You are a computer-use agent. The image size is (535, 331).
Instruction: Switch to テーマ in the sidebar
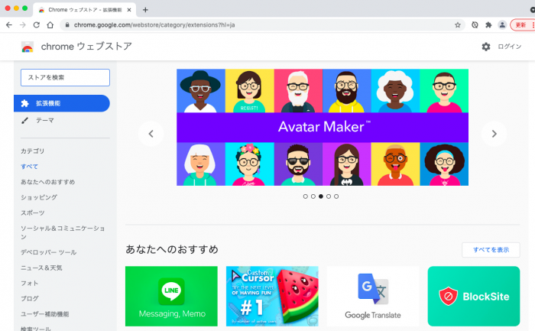[x=44, y=121]
